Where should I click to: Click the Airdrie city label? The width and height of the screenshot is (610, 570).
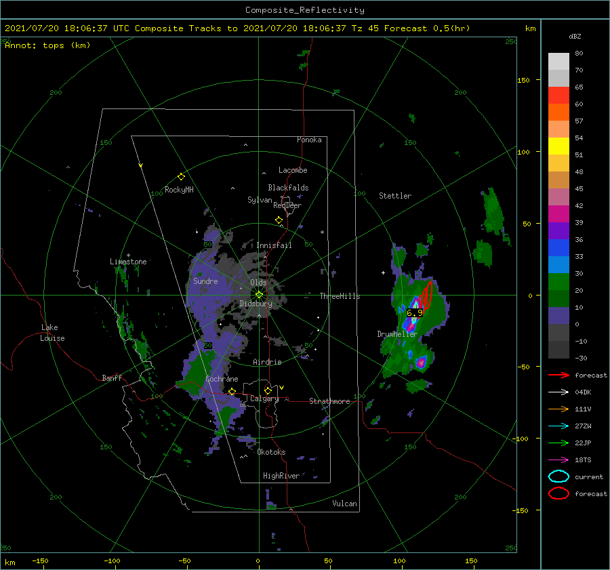tap(267, 362)
